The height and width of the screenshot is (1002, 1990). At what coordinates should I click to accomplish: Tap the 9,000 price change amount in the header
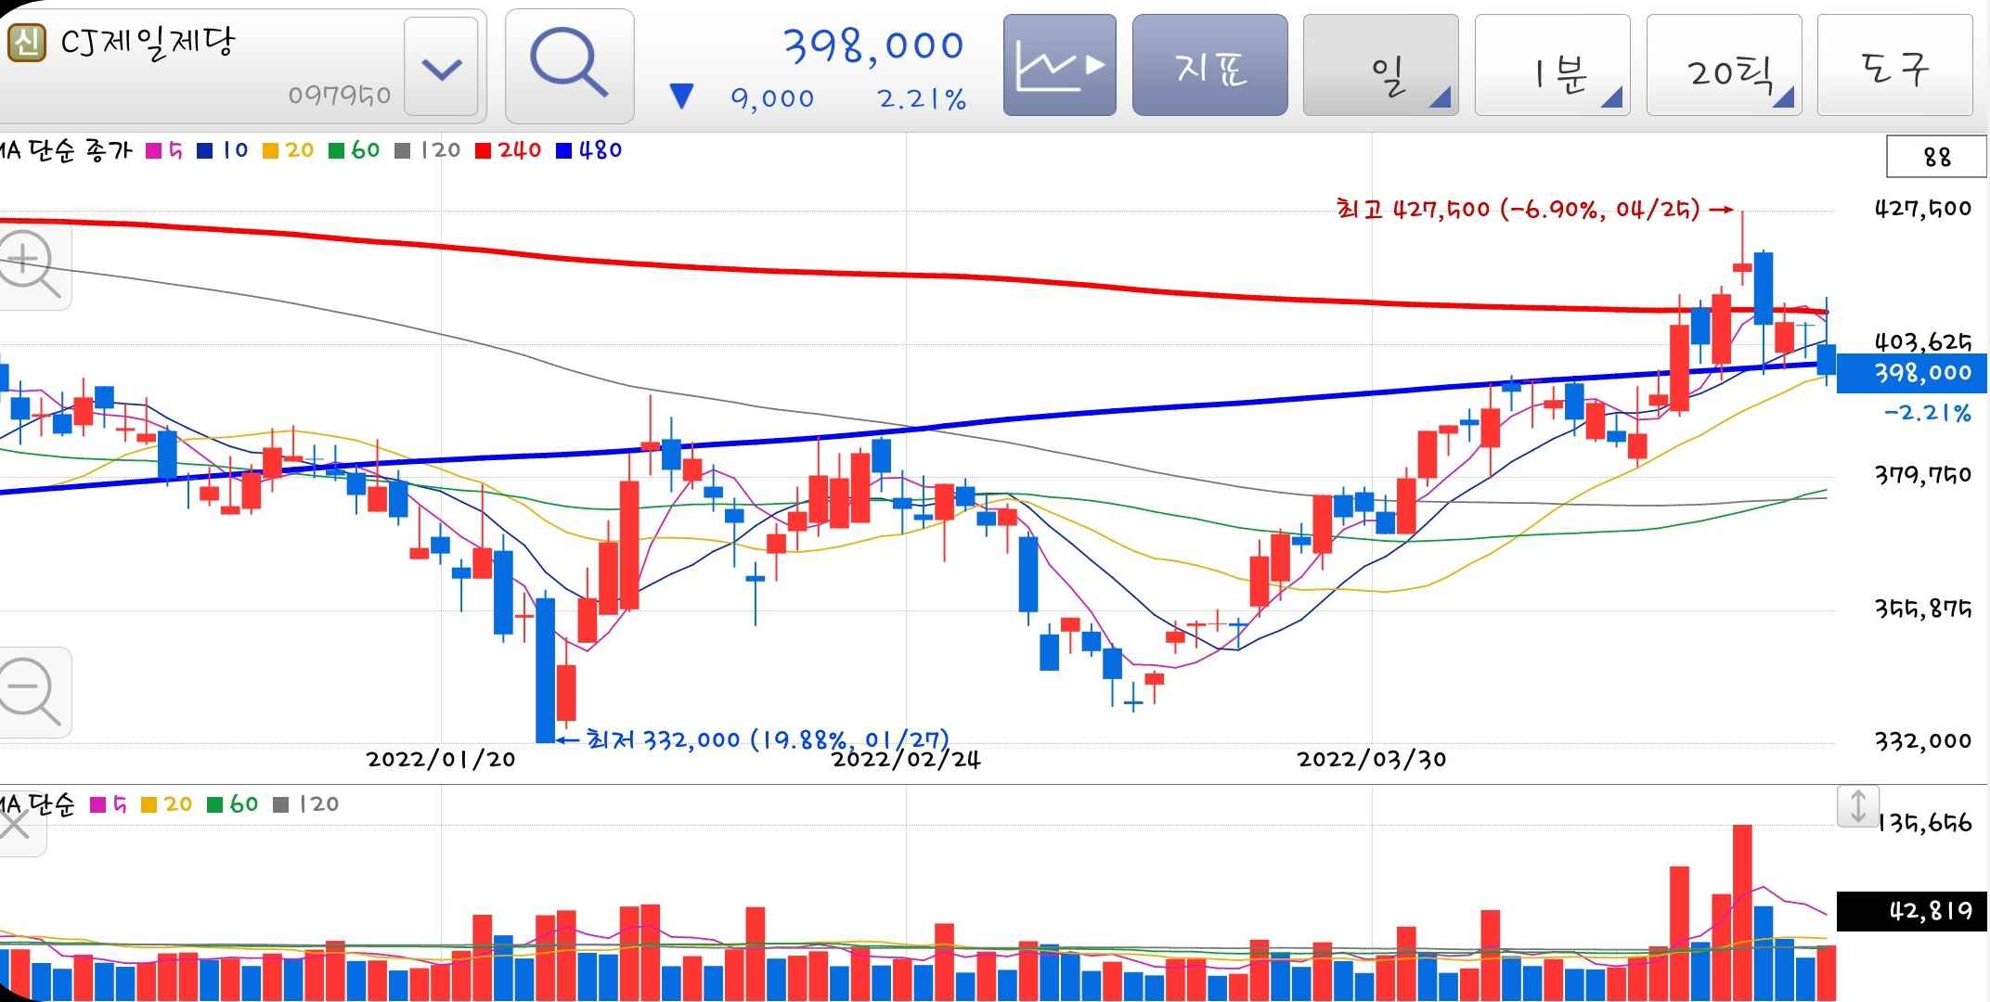point(772,98)
